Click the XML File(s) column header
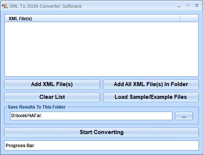Screen dimensions: 203x155 tap(93, 18)
